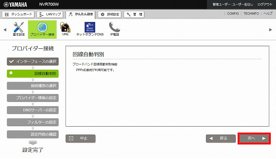Open the ヘルプ link
The image size is (276, 159).
pos(268,13)
